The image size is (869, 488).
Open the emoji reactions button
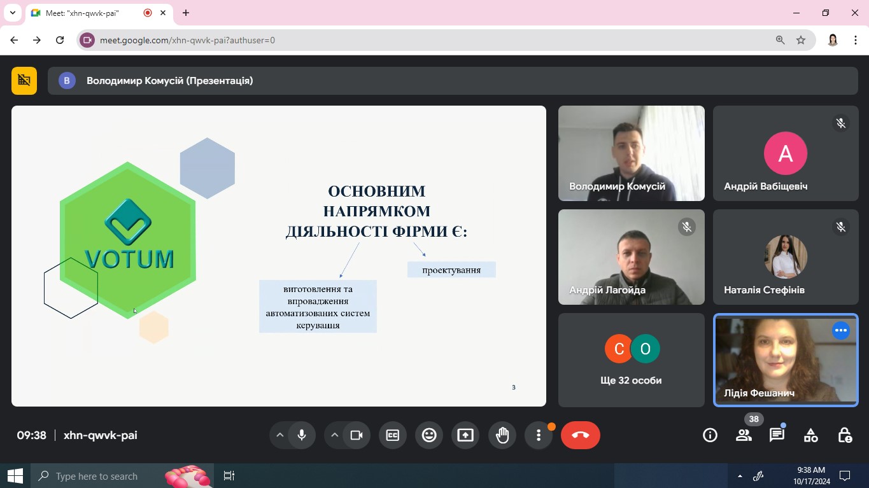(430, 435)
